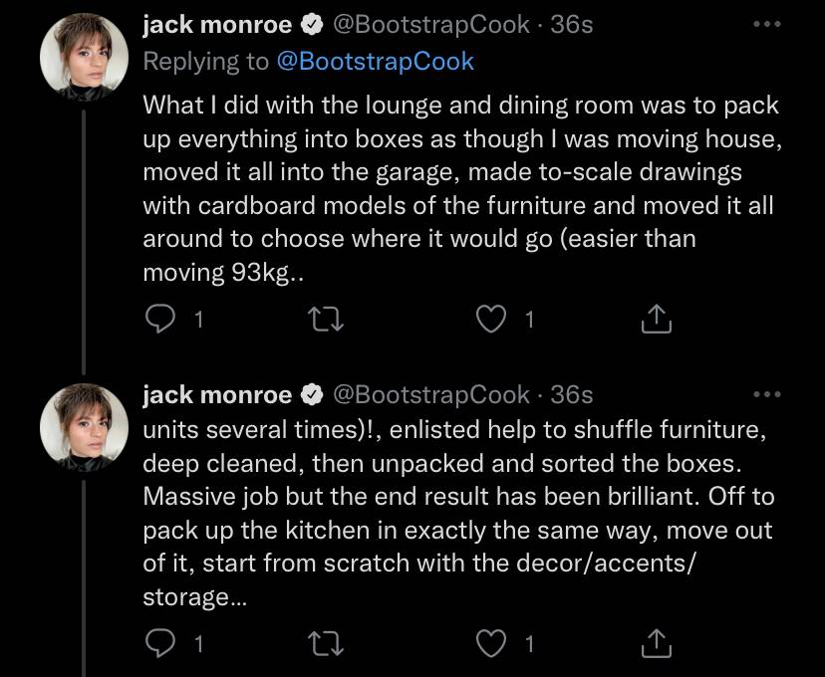Open the @BootstrapCook link in Replying to
The width and height of the screenshot is (825, 677).
point(376,62)
